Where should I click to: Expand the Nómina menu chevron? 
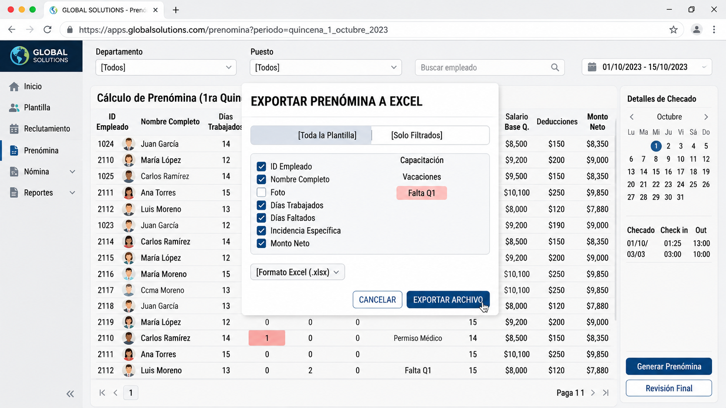(73, 172)
